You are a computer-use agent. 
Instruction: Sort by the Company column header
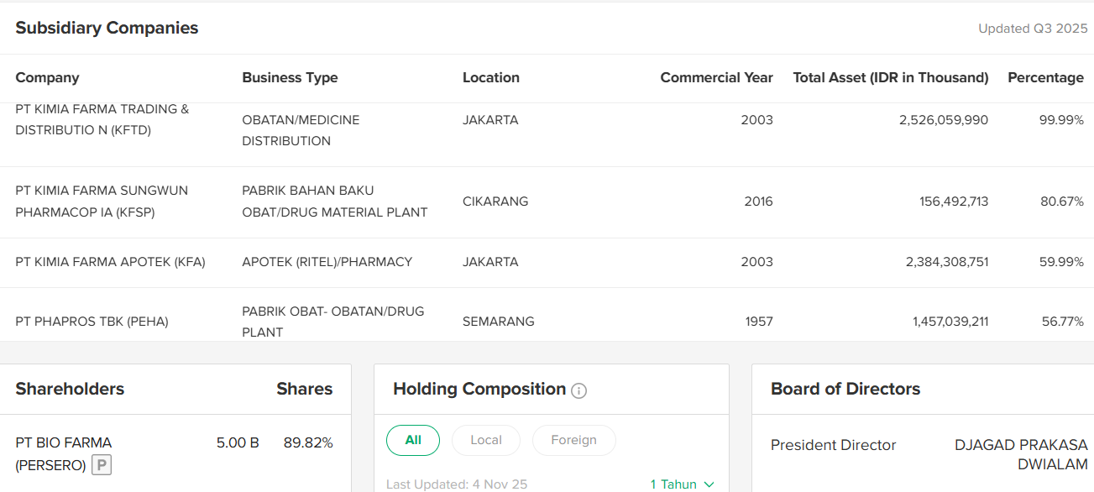pos(47,78)
